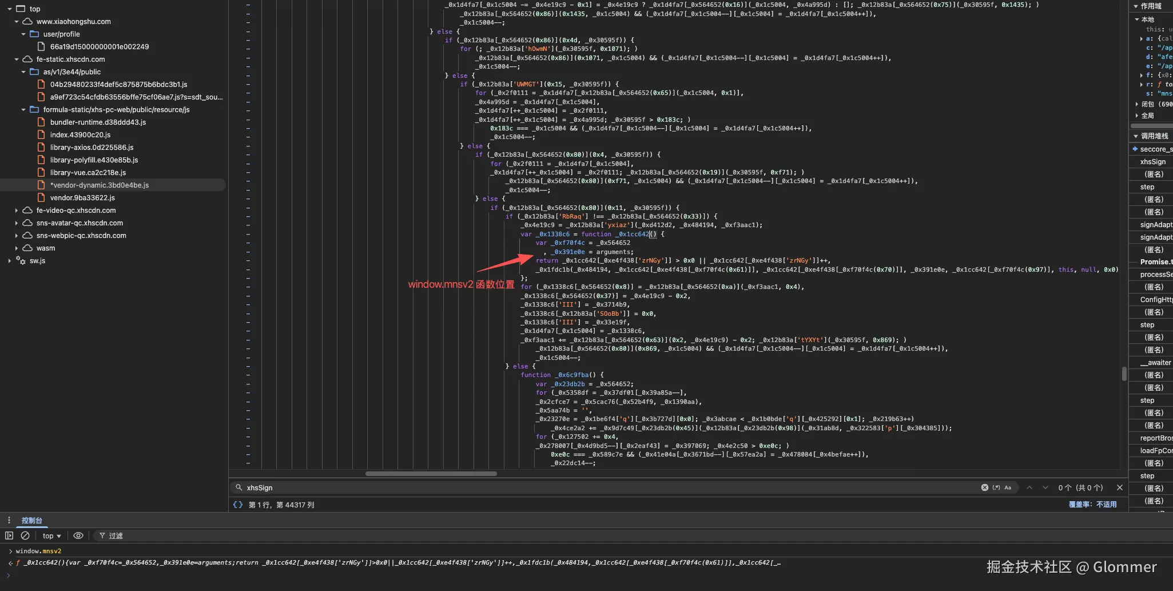Open file 66a19d15000000001e002249
The height and width of the screenshot is (591, 1173).
[100, 47]
